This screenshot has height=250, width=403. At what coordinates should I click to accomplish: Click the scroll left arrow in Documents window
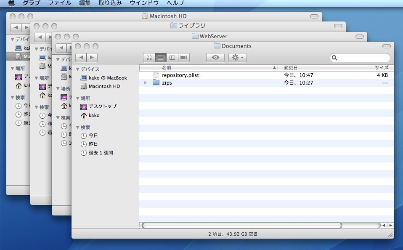point(384,226)
